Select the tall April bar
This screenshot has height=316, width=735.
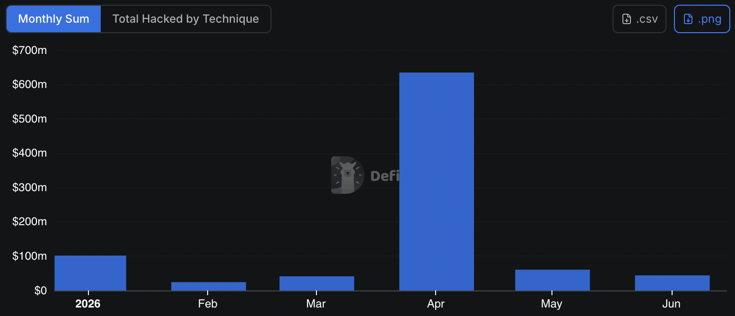tap(437, 182)
